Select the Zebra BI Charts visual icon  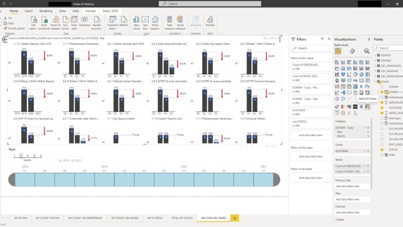pos(367,107)
